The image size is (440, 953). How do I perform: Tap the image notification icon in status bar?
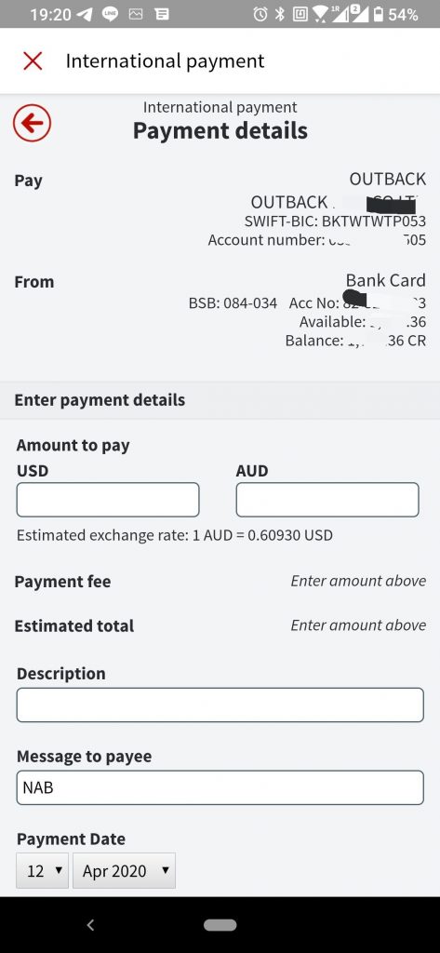[x=136, y=15]
